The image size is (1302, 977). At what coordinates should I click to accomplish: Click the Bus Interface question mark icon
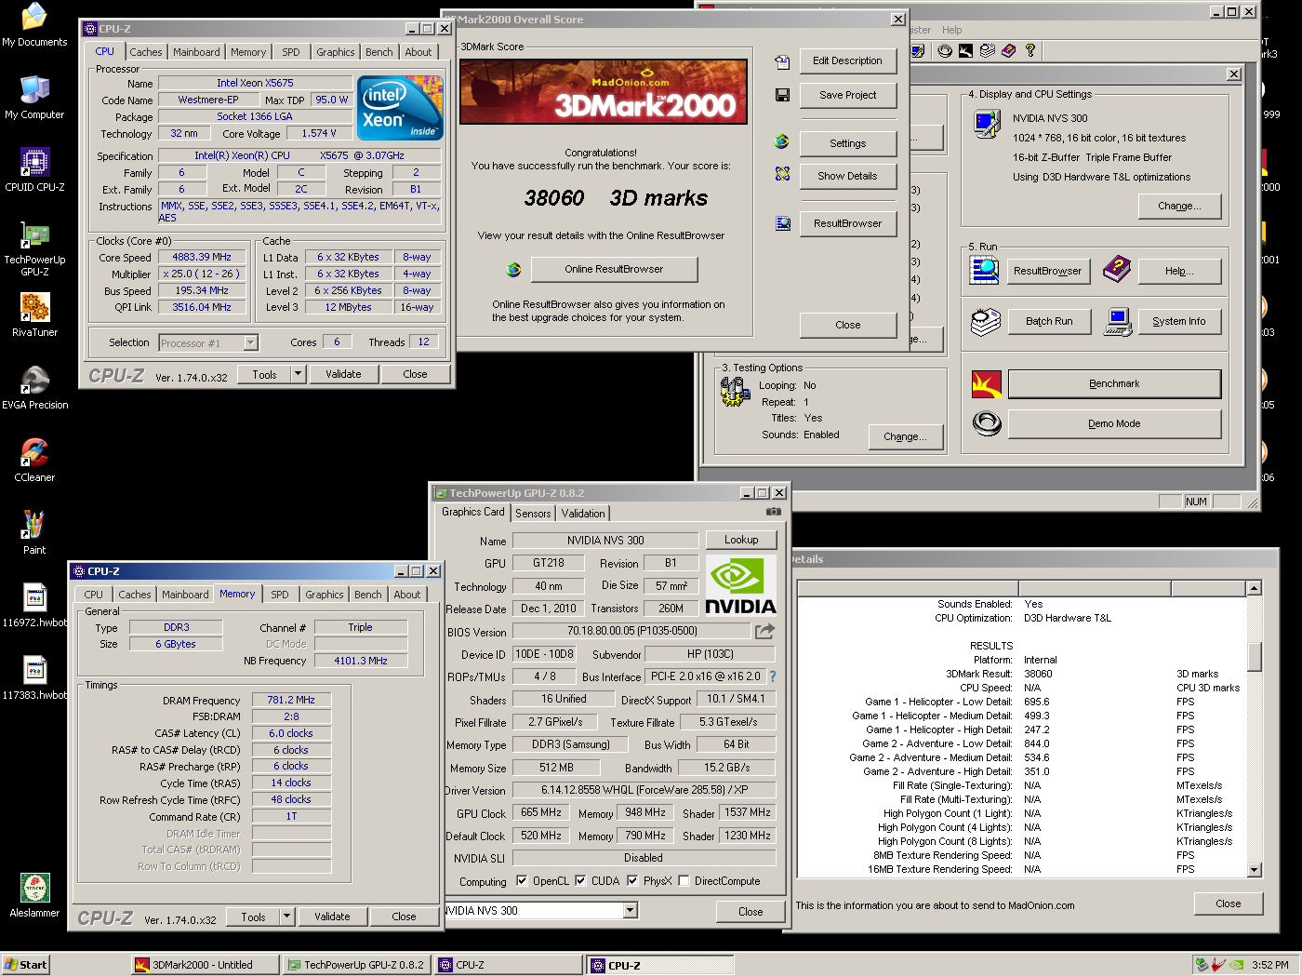click(772, 676)
